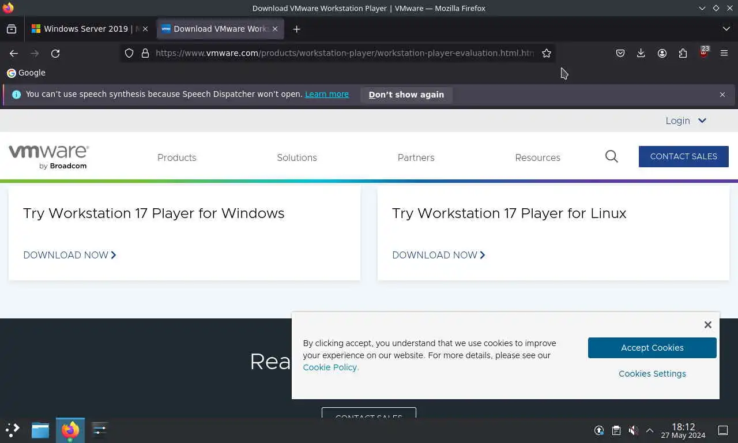
Task: Open the system settings taskbar icon
Action: pos(100,430)
